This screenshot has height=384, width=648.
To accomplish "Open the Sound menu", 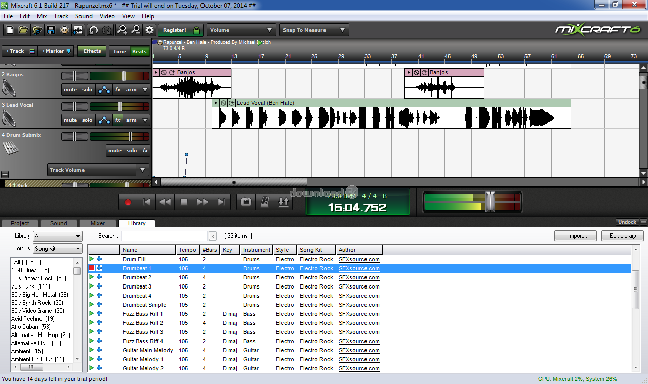I will coord(84,16).
